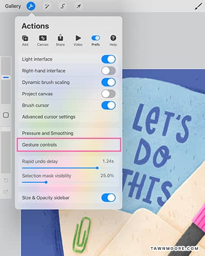
Task: Open Advanced cursor settings
Action: tap(69, 117)
